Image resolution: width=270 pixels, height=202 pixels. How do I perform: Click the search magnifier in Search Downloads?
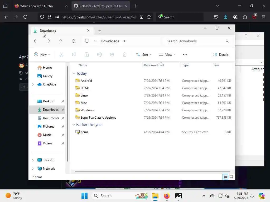(x=227, y=41)
